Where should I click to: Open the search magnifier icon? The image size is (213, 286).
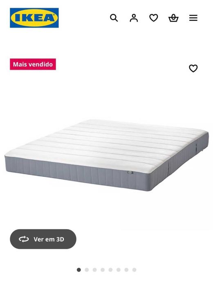[x=114, y=18]
